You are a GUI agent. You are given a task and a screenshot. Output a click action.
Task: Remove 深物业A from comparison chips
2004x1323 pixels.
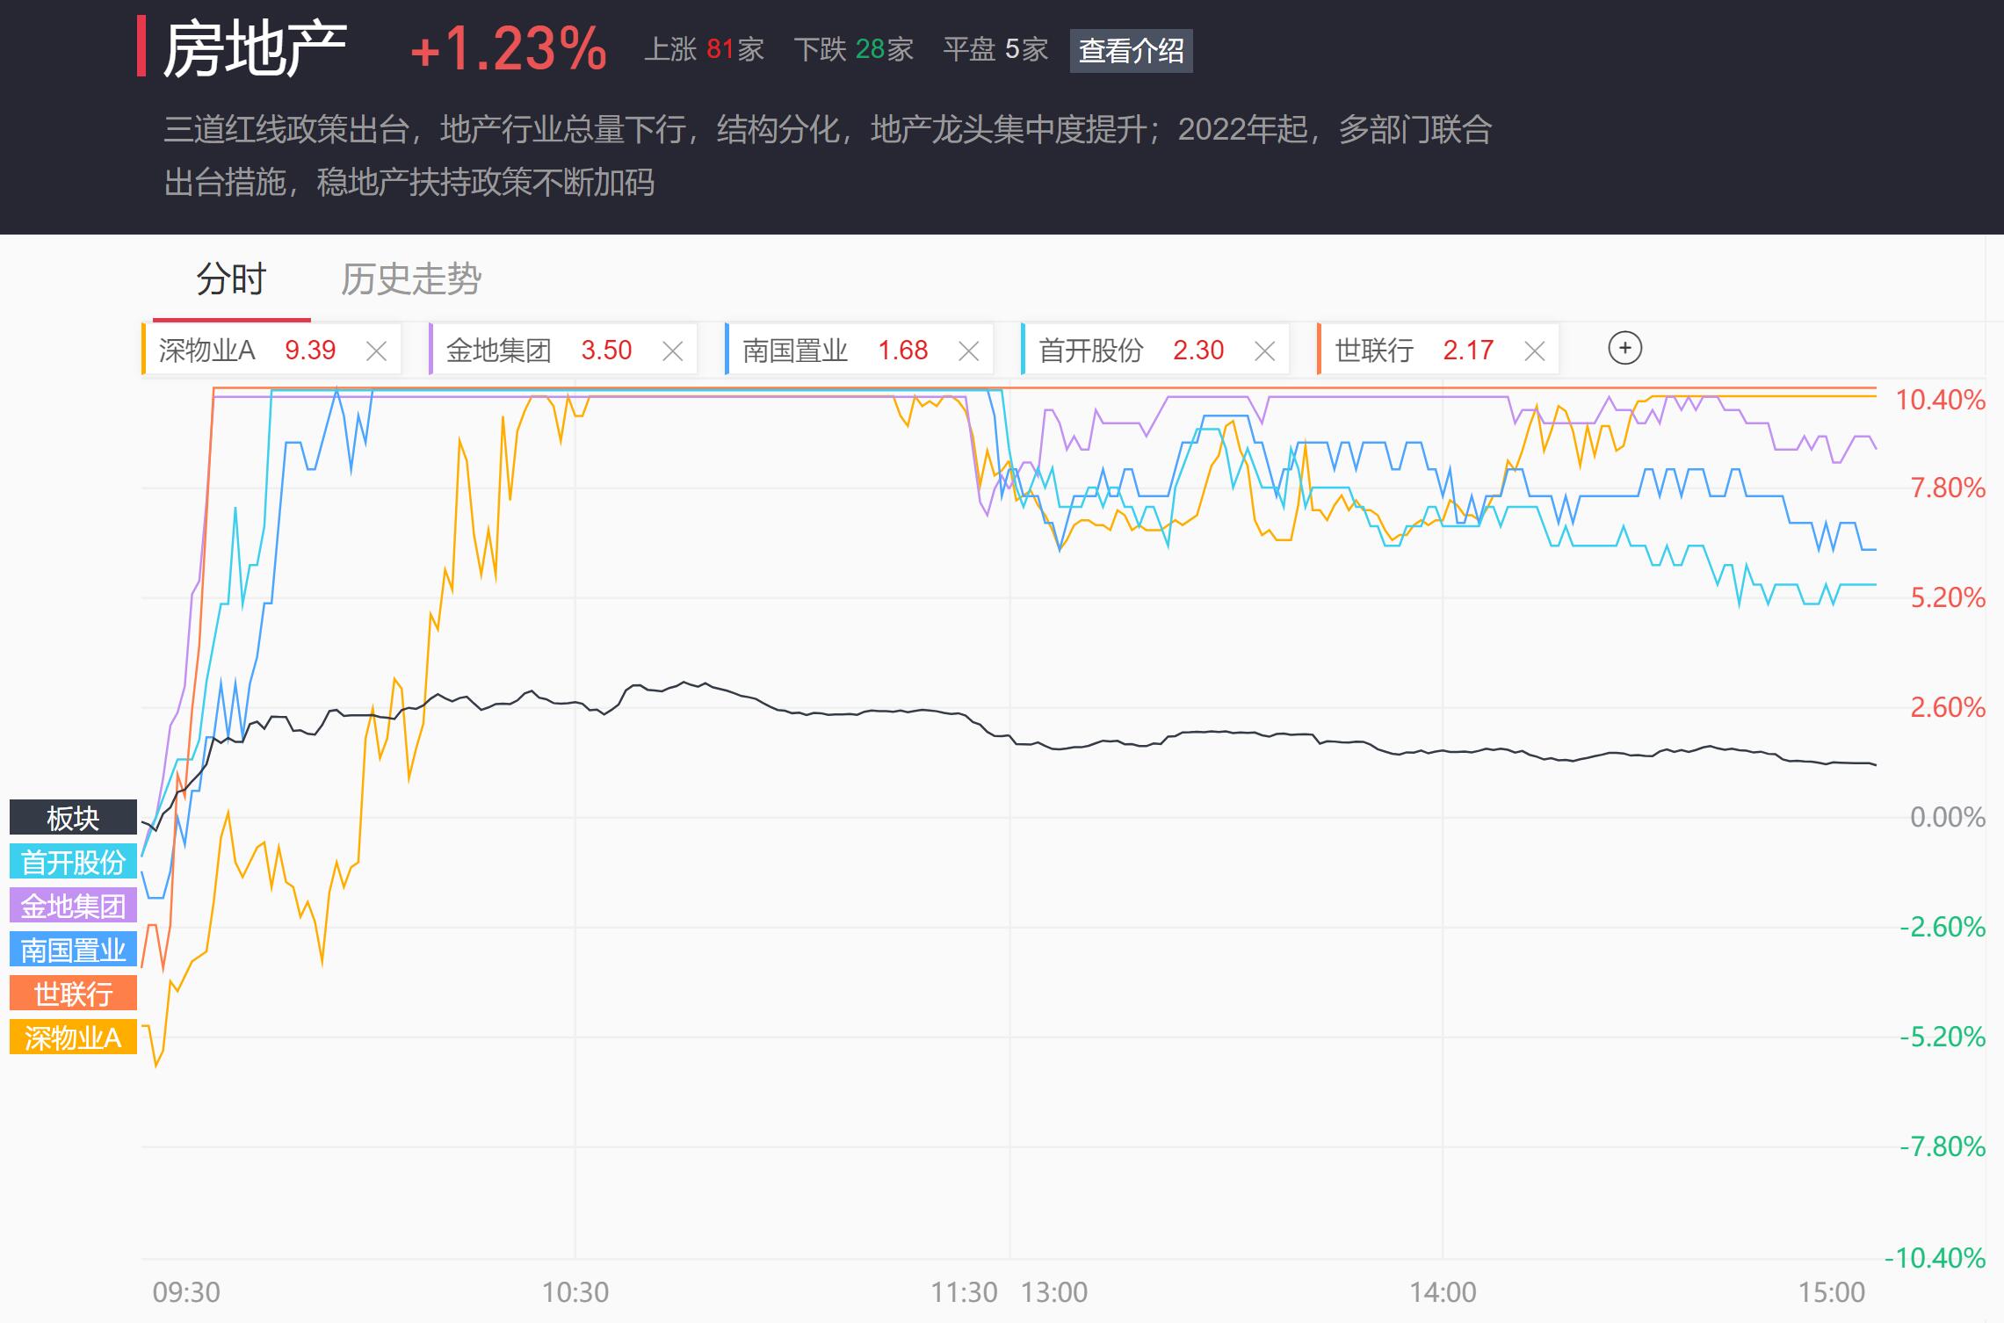pyautogui.click(x=376, y=351)
